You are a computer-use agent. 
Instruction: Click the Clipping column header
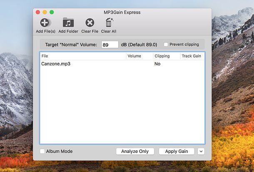(167, 56)
